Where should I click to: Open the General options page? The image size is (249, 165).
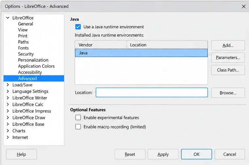pos(25,24)
